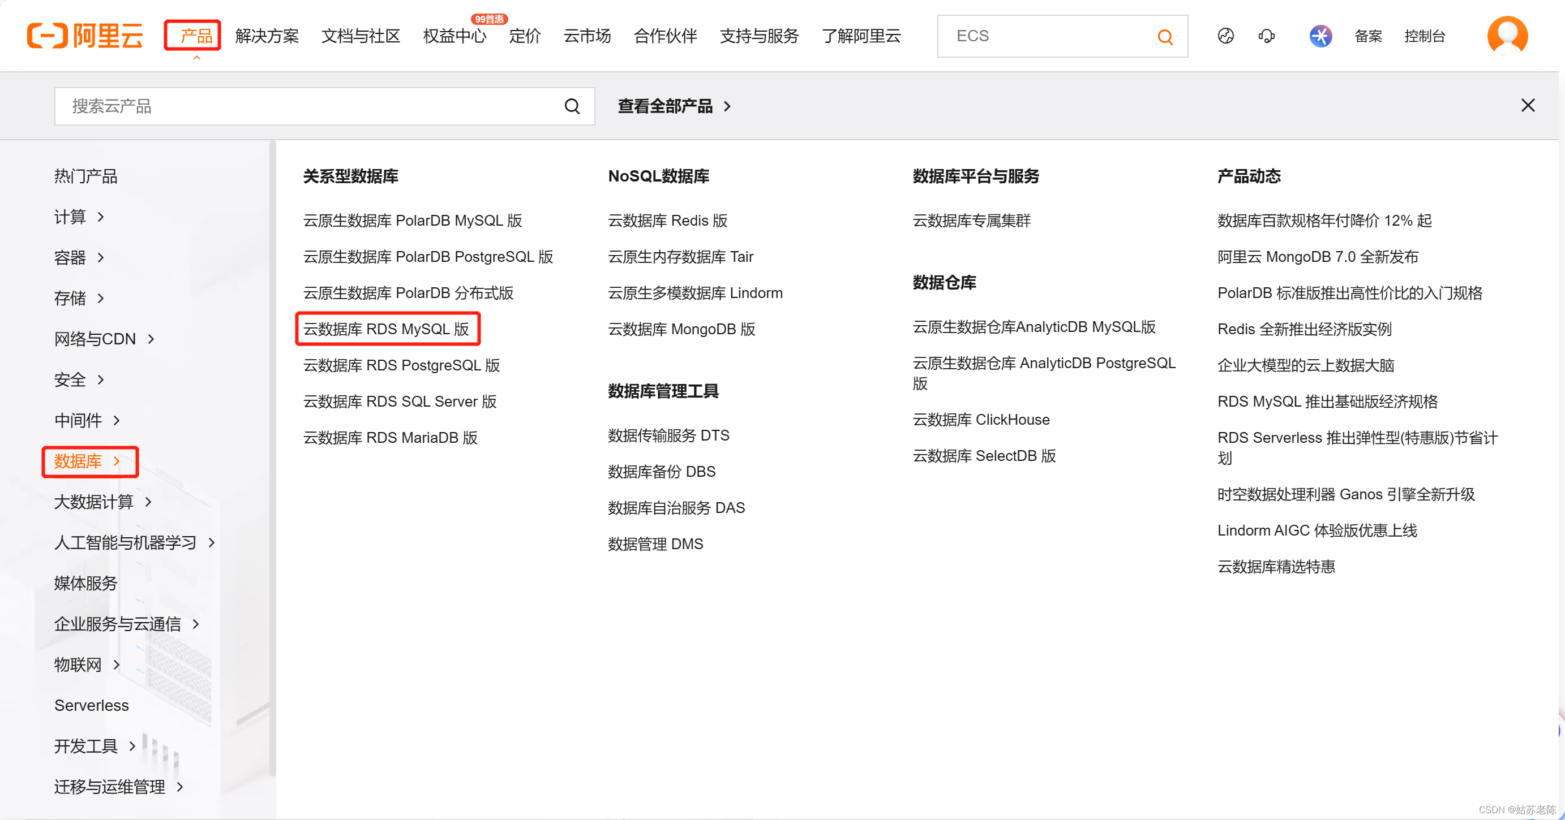The width and height of the screenshot is (1565, 820).
Task: Open 云数据库 RDS SQL Server 版
Action: (x=400, y=401)
